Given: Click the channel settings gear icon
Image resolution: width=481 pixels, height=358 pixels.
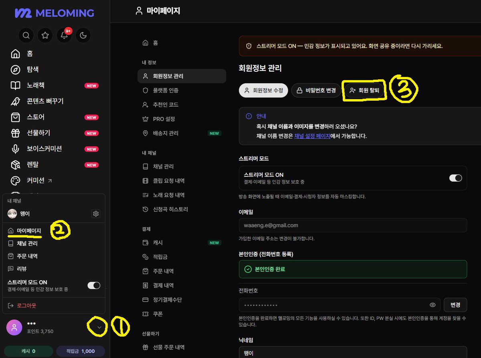Looking at the screenshot, I should 96,214.
